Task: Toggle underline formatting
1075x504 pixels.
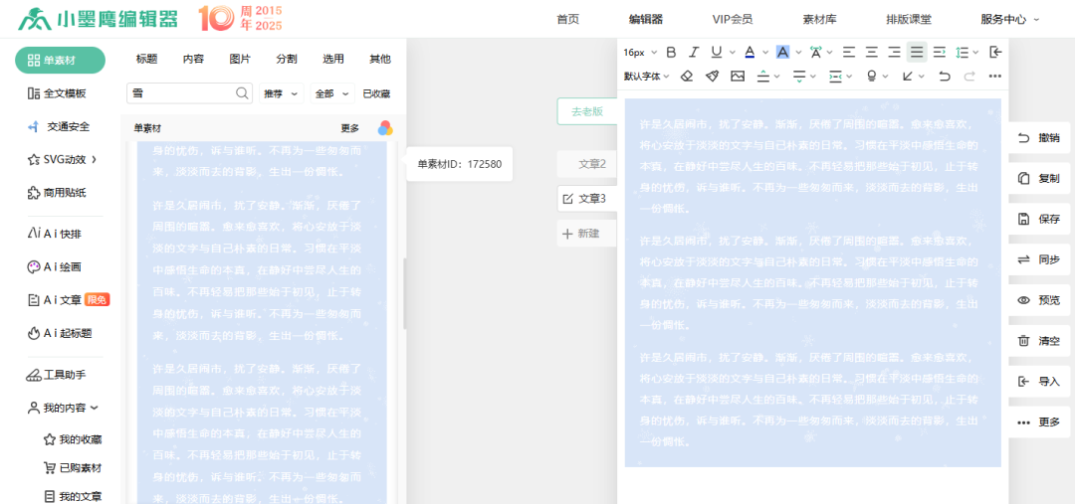Action: pos(717,52)
